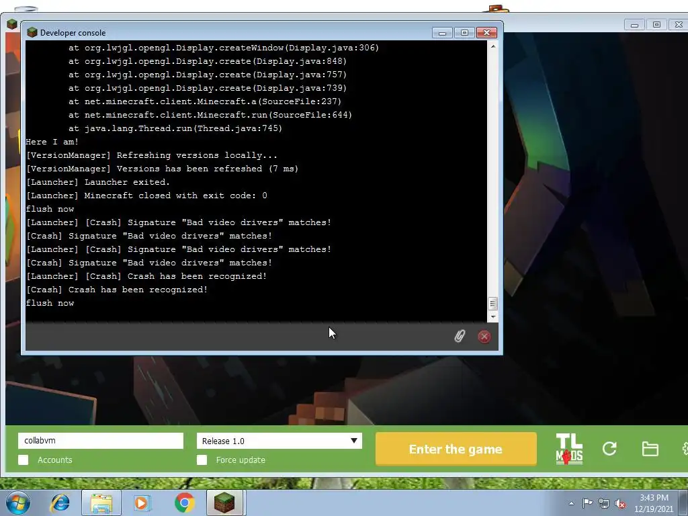The width and height of the screenshot is (688, 516).
Task: Click the 'Accounts' label text
Action: point(55,460)
